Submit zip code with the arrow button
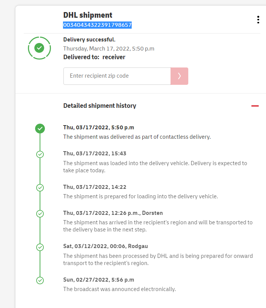Image resolution: width=266 pixels, height=308 pixels. [179, 76]
